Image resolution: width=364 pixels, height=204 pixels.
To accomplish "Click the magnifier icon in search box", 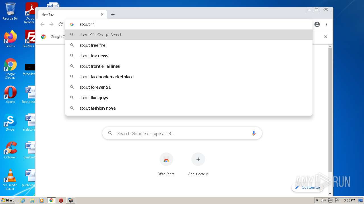I will pos(110,133).
